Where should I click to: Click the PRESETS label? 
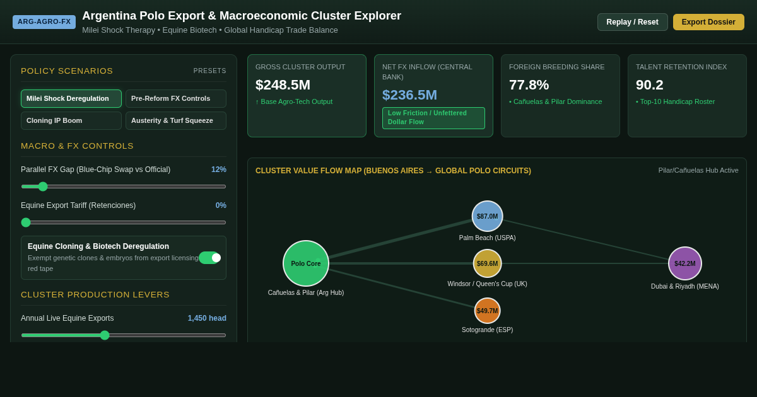[x=210, y=71]
